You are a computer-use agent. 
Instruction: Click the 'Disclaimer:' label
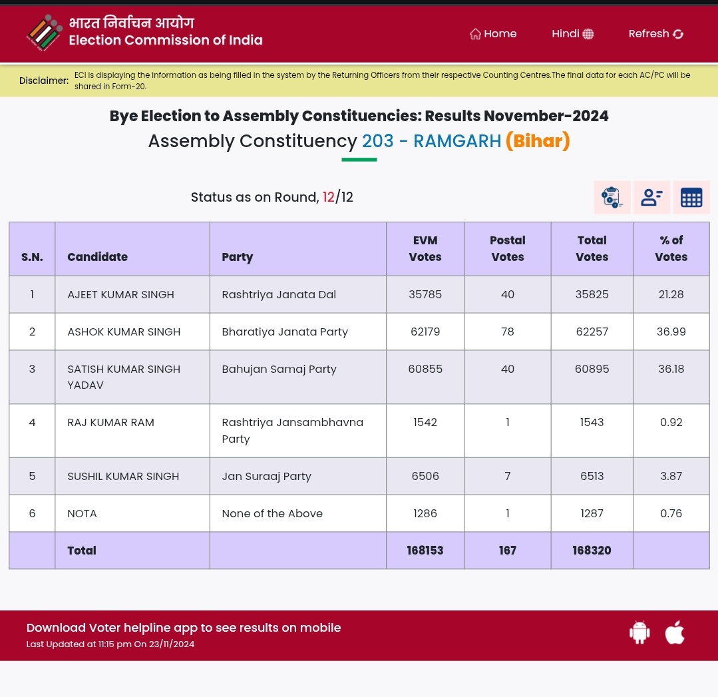(x=44, y=81)
